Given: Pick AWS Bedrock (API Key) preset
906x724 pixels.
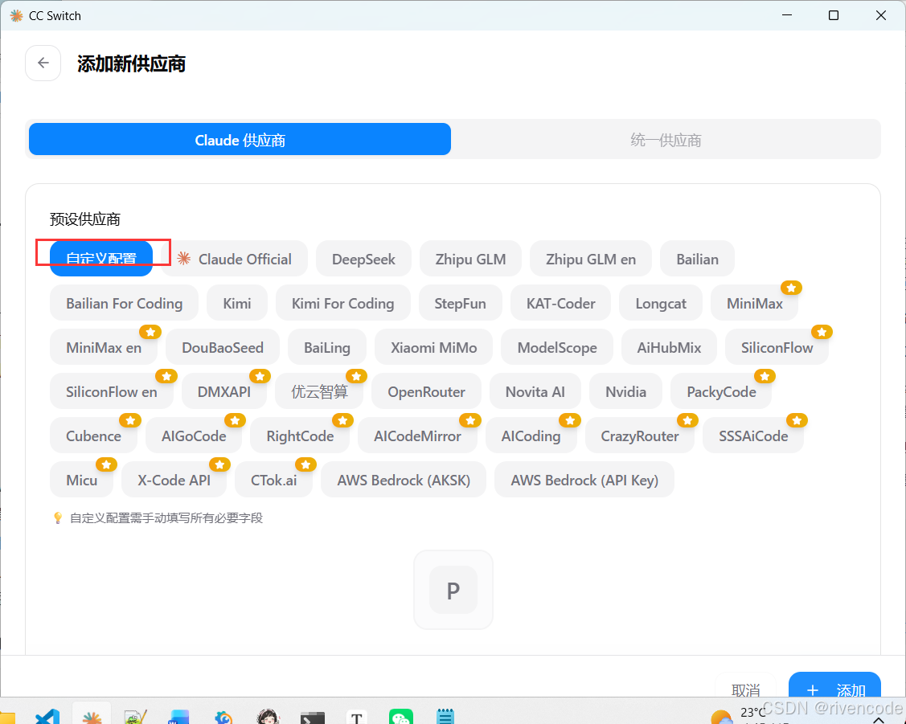Looking at the screenshot, I should [584, 480].
